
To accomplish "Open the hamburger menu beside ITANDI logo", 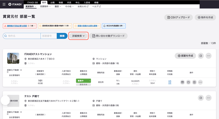I will coord(4,4).
